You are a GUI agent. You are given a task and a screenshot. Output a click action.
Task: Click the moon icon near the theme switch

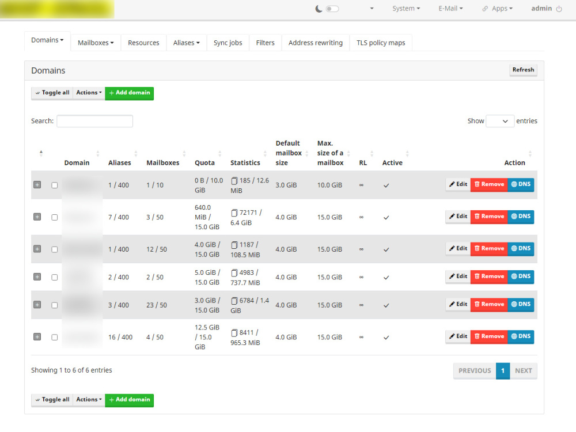pos(319,9)
